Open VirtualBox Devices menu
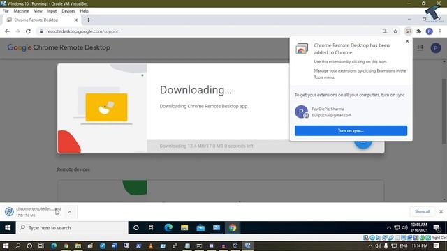The image size is (447, 251). [x=68, y=11]
